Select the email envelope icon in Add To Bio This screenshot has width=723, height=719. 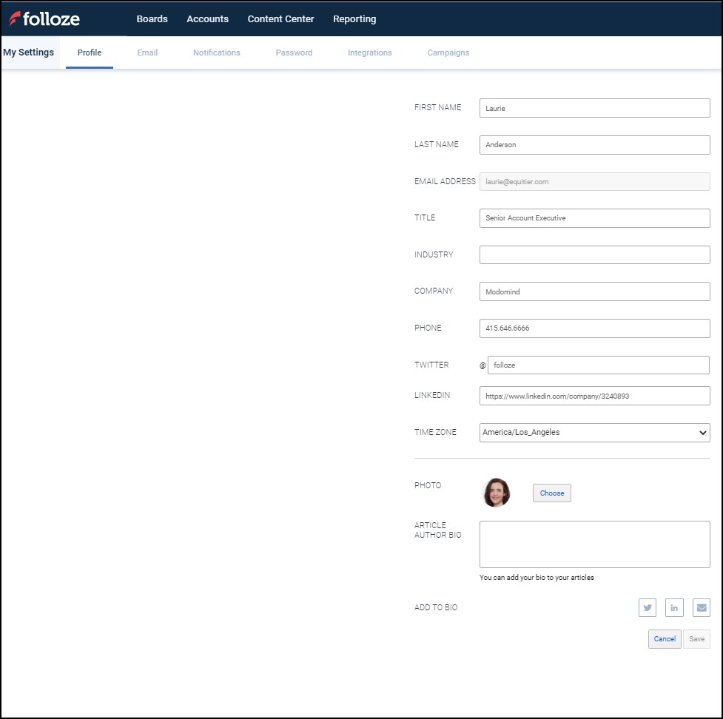coord(701,607)
